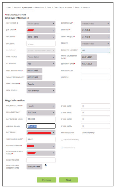Open the Department dropdown
This screenshot has width=116, height=188.
click(95, 24)
